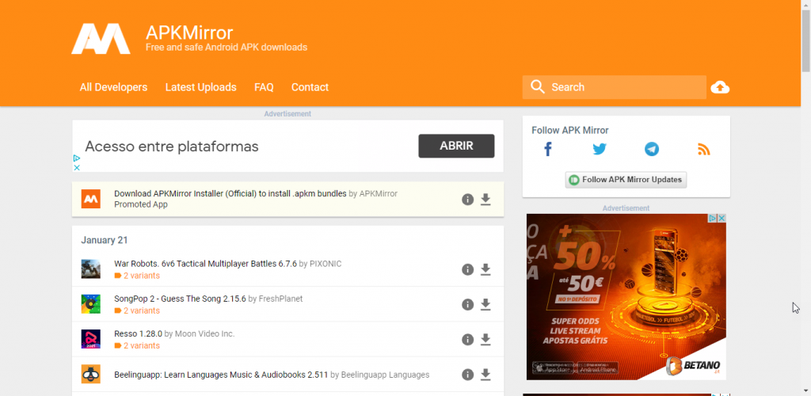The image size is (811, 396).
Task: Open the FAQ page
Action: pos(264,87)
